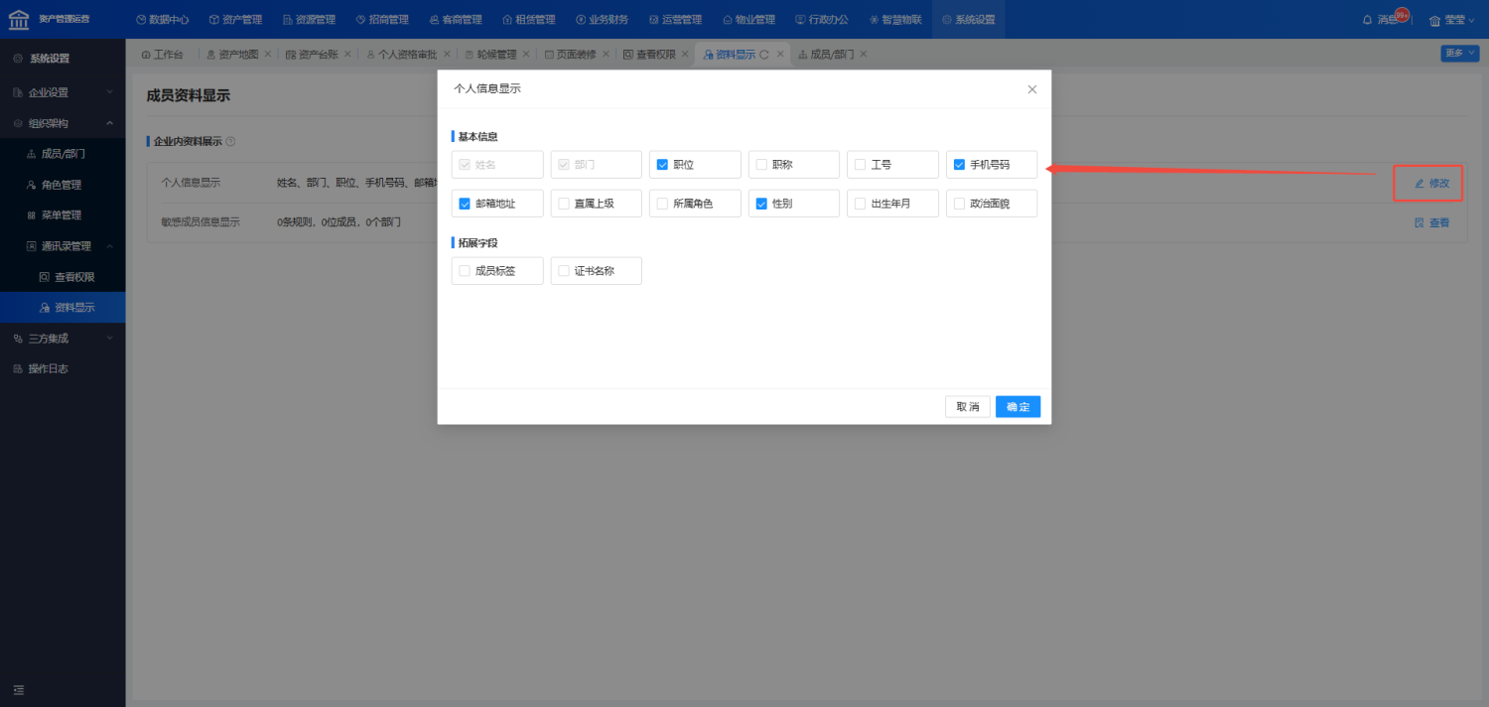This screenshot has width=1489, height=707.
Task: Click 查看 link for sensitive member info
Action: [1431, 222]
